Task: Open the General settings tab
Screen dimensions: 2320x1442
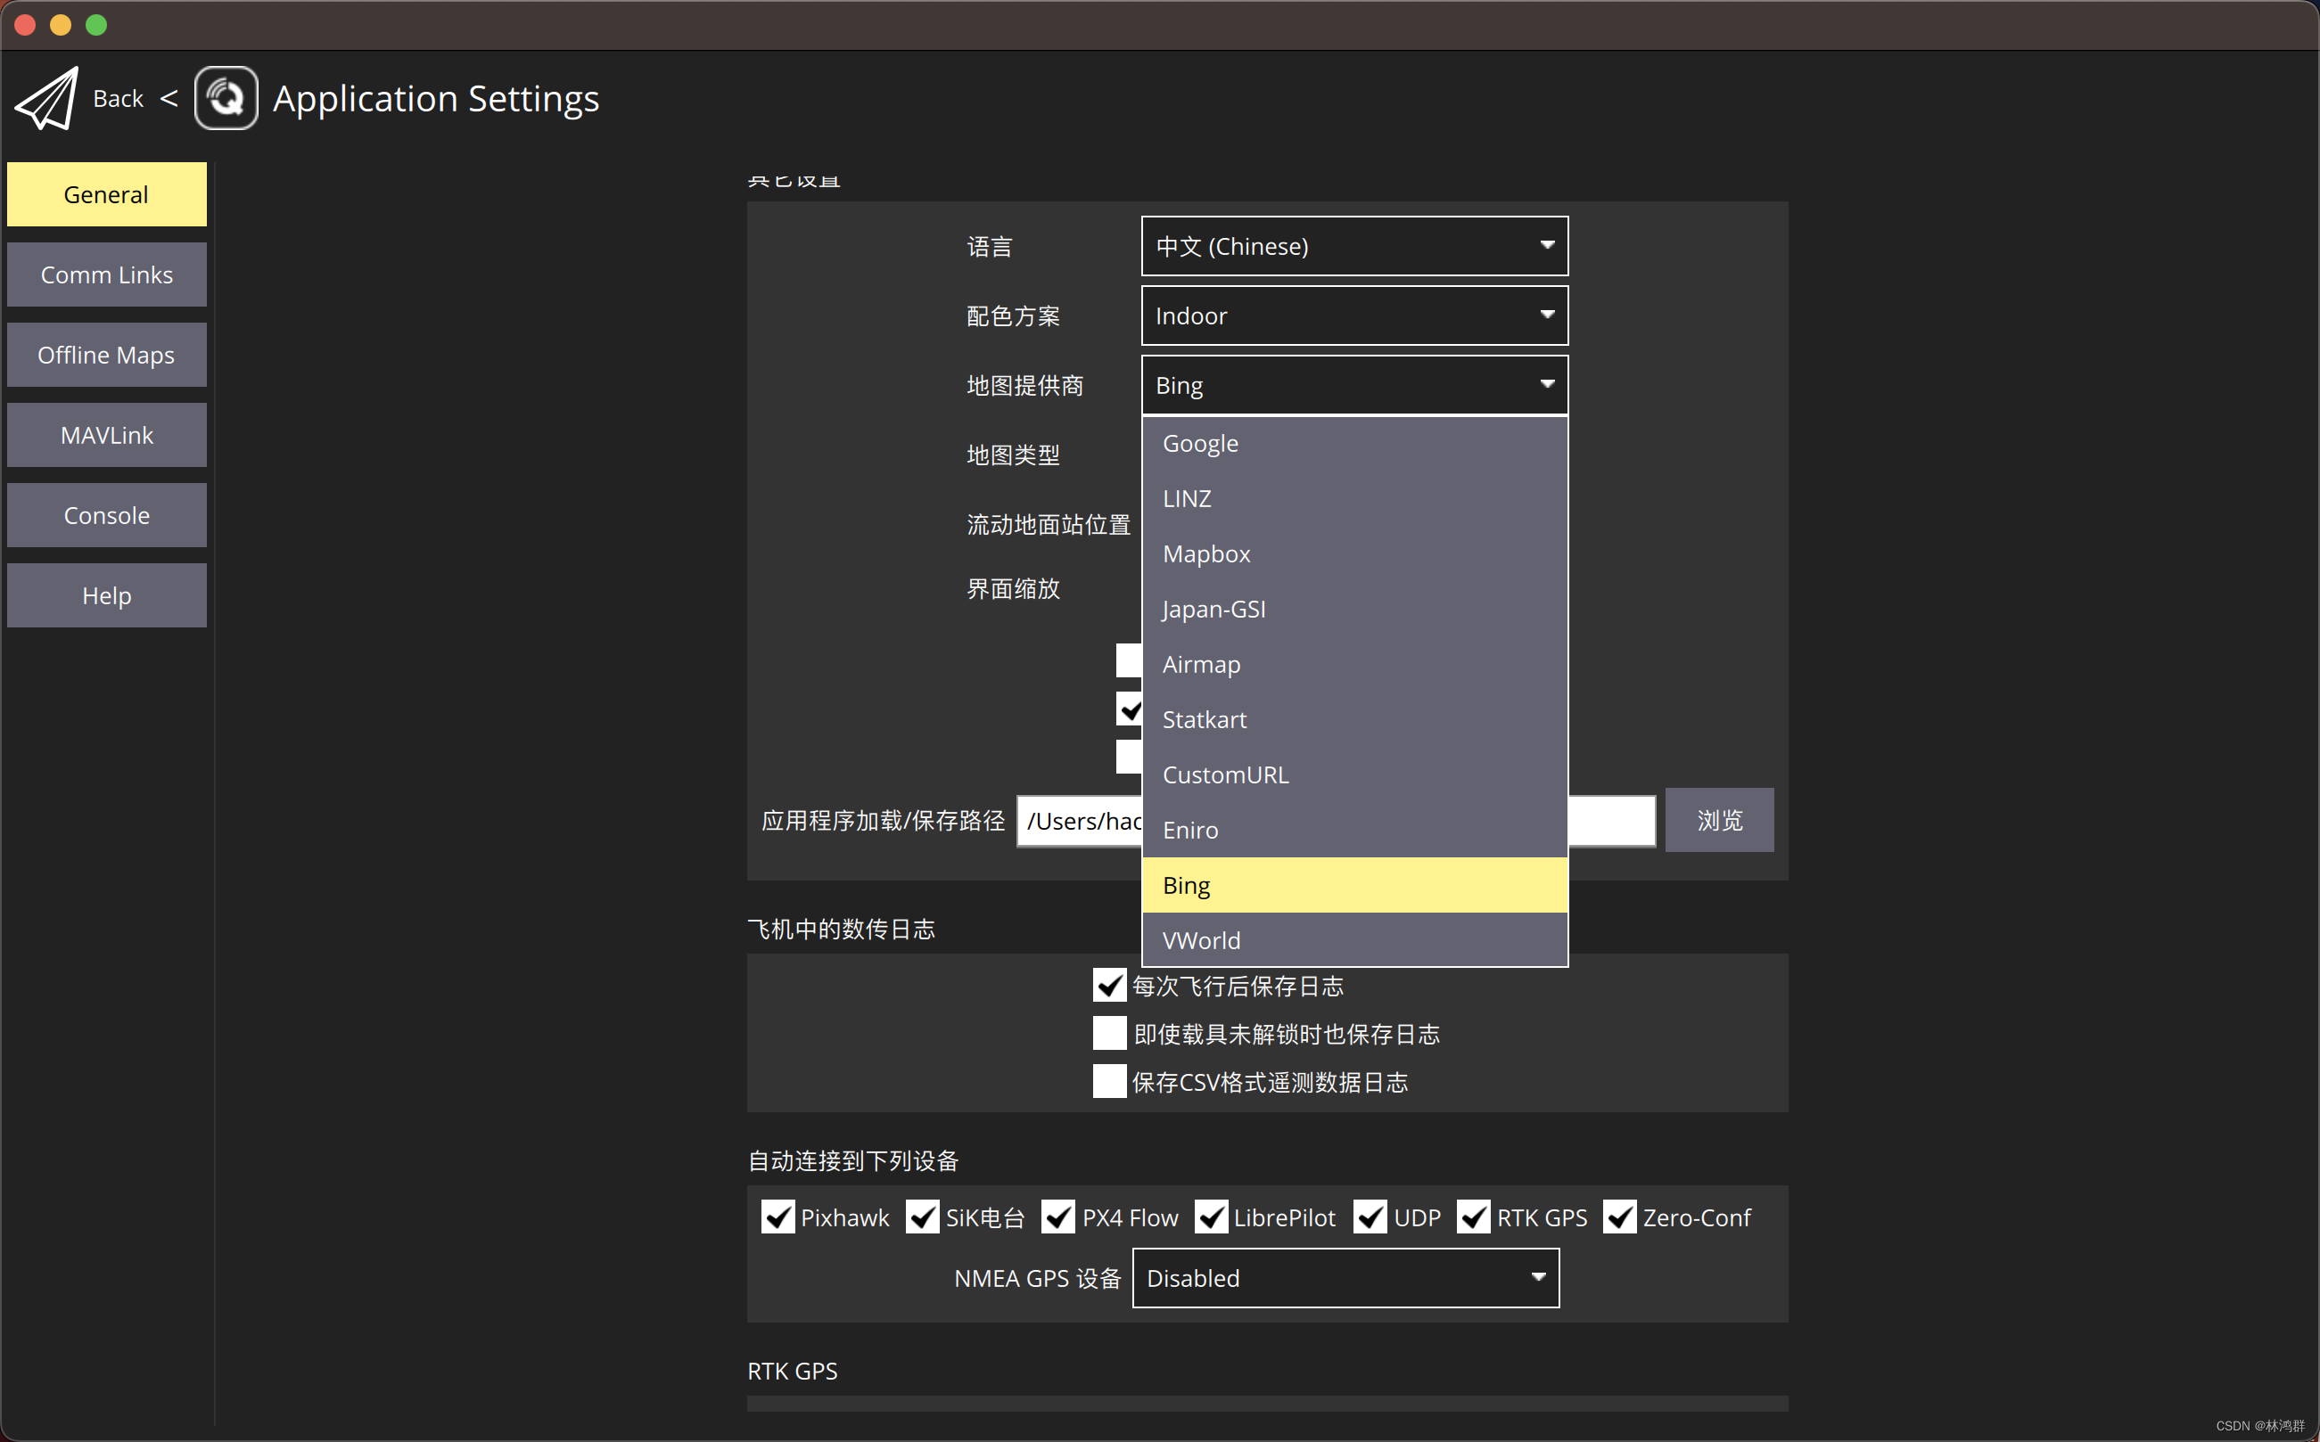Action: point(107,194)
